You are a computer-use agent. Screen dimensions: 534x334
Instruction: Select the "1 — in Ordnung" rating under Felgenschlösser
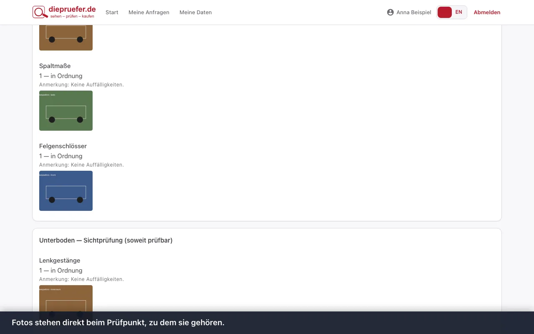pyautogui.click(x=61, y=156)
